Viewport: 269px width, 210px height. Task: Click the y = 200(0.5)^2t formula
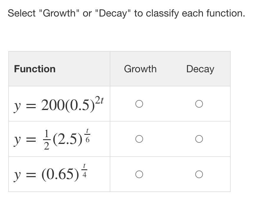point(58,105)
